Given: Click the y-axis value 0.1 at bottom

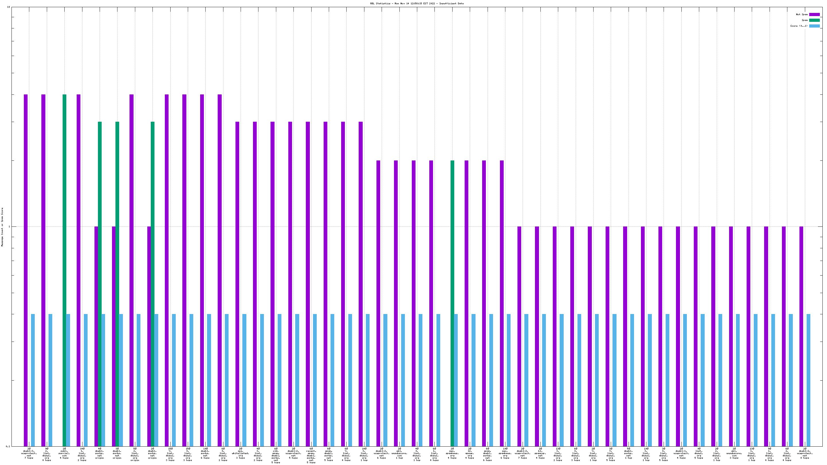Looking at the screenshot, I should tap(8, 446).
